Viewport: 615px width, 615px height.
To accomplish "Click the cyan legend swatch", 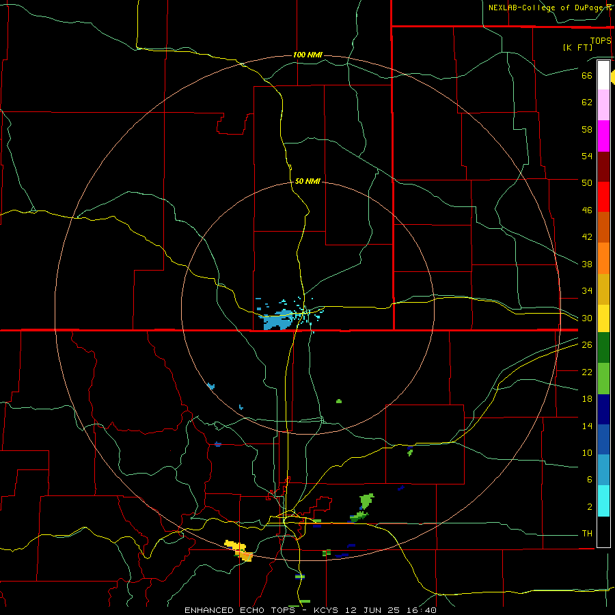I will point(603,501).
